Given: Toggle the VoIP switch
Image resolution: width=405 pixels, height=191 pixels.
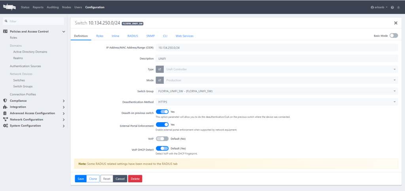Looking at the screenshot, I should [162, 139].
